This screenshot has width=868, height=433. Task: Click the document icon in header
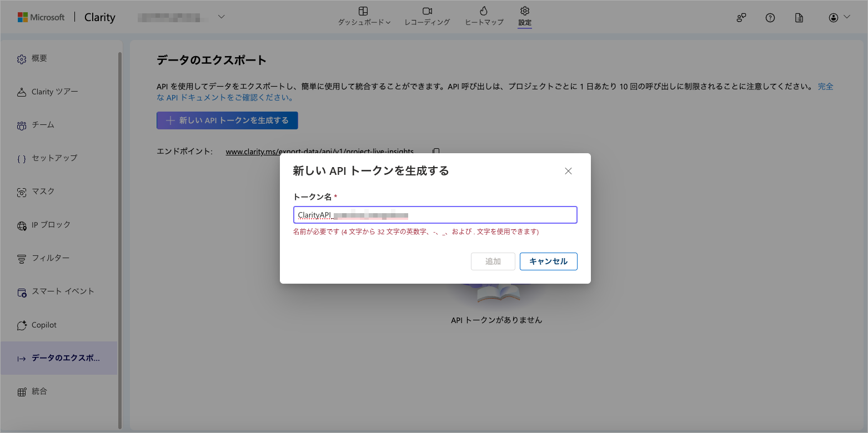[799, 18]
